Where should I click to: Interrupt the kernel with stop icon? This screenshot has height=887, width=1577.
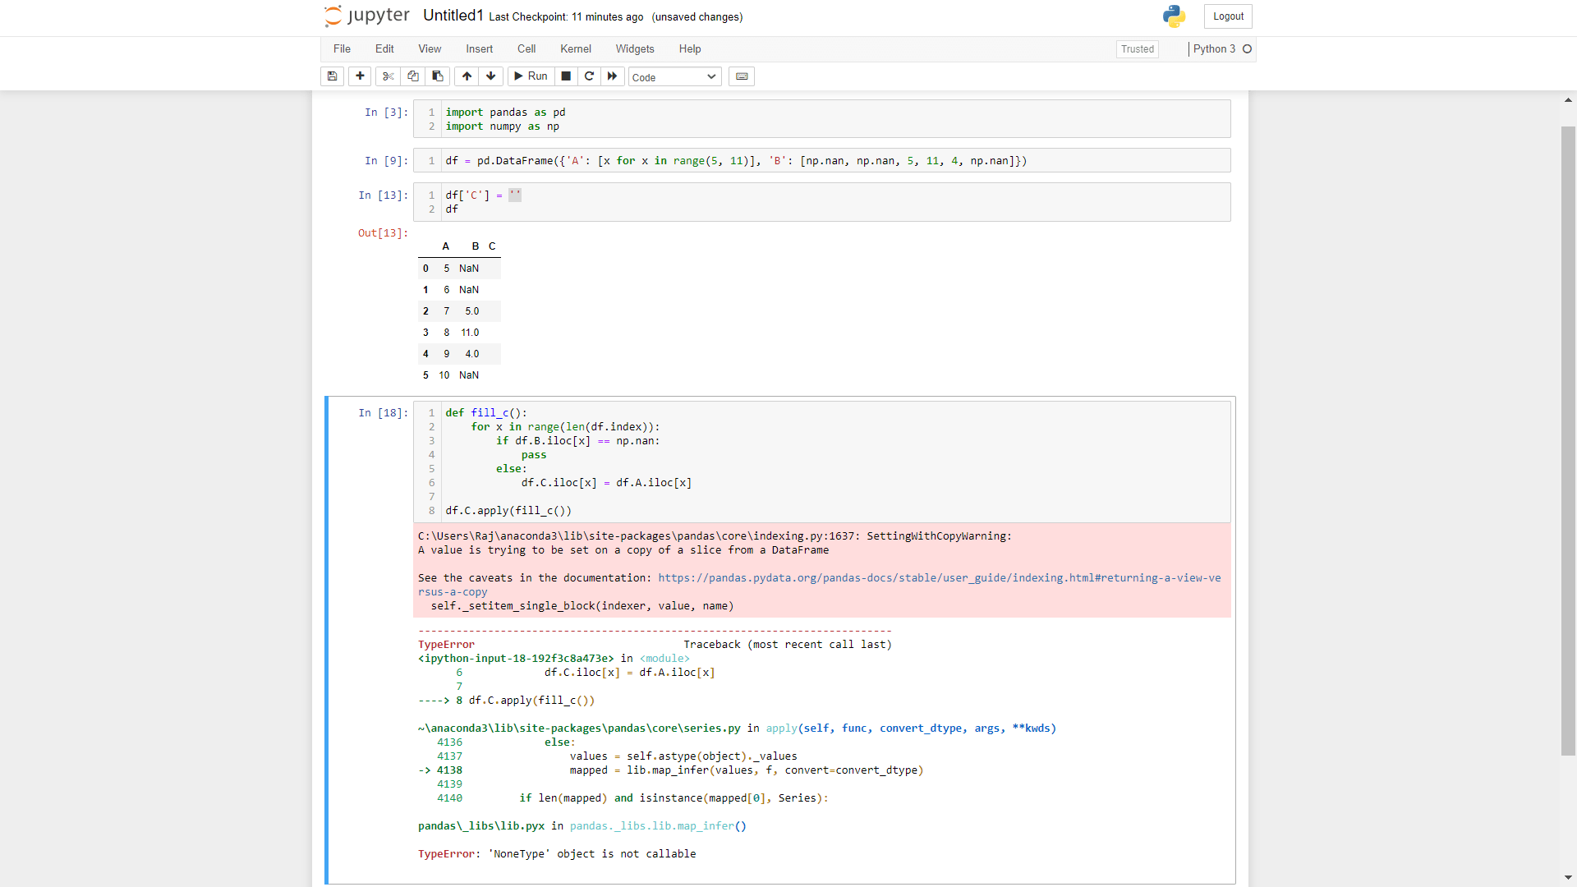coord(566,76)
